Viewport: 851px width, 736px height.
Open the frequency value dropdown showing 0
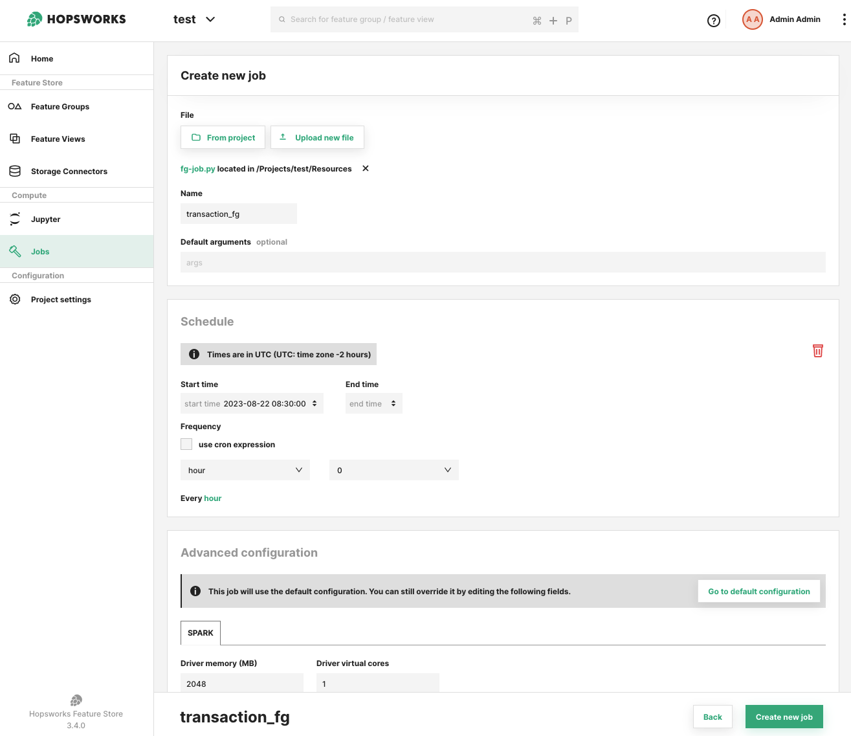click(x=393, y=470)
